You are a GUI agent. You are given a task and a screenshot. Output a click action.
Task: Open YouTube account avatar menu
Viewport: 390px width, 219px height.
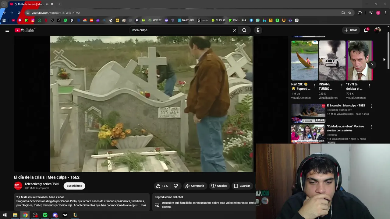pos(378,30)
